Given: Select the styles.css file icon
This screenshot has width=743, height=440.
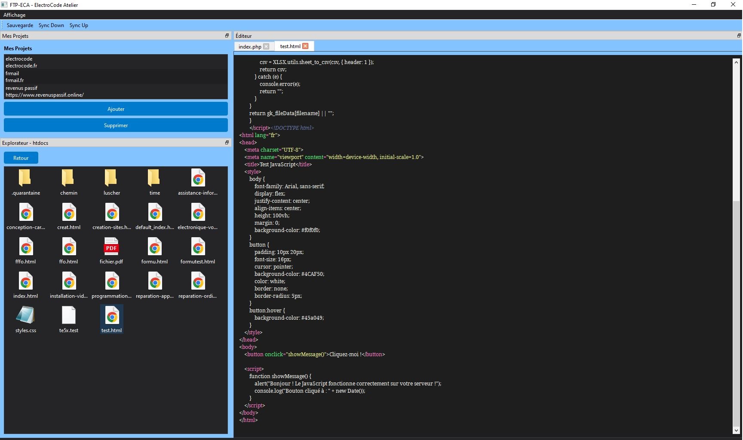Looking at the screenshot, I should 25,315.
